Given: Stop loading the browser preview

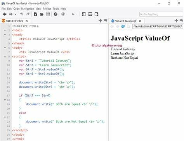Looking at the screenshot, I should pyautogui.click(x=128, y=27).
